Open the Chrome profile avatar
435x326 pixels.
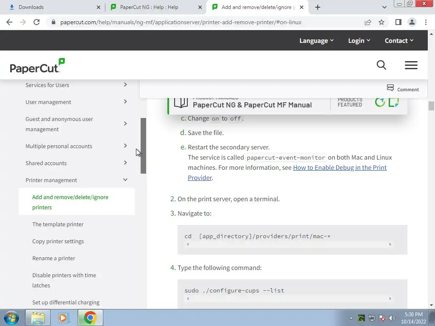412,22
